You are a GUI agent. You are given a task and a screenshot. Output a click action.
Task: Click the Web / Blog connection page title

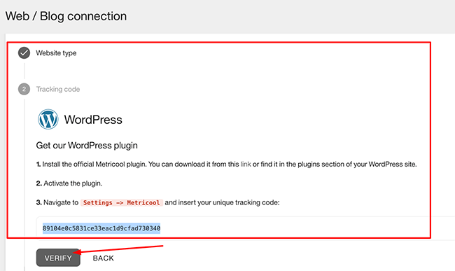coord(66,16)
